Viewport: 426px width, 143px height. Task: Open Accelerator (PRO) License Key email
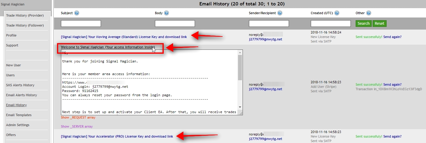(x=117, y=136)
